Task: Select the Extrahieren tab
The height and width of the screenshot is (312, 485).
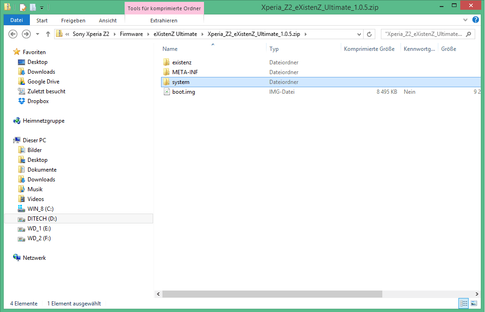Action: [x=164, y=21]
